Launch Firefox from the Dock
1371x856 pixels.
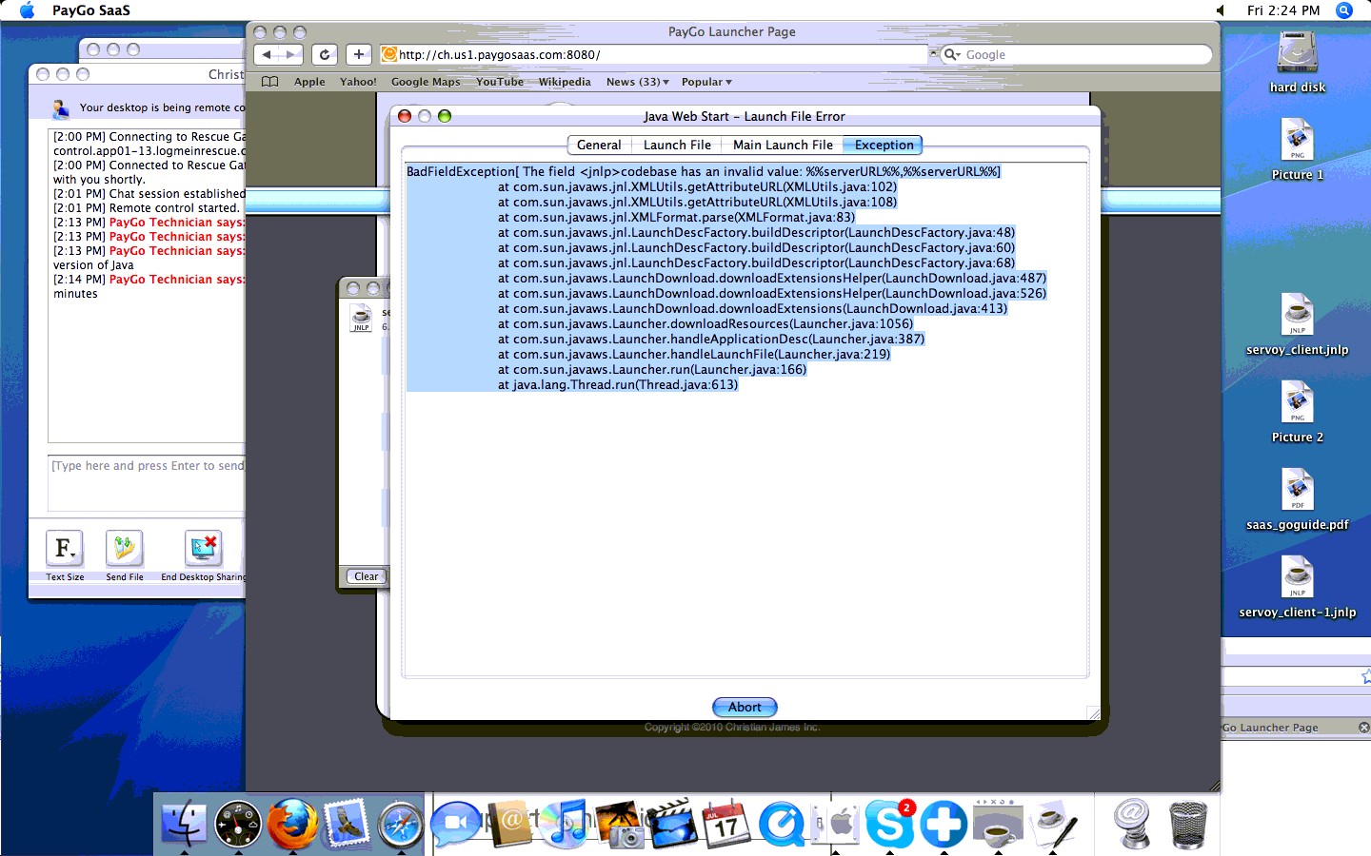click(x=292, y=824)
